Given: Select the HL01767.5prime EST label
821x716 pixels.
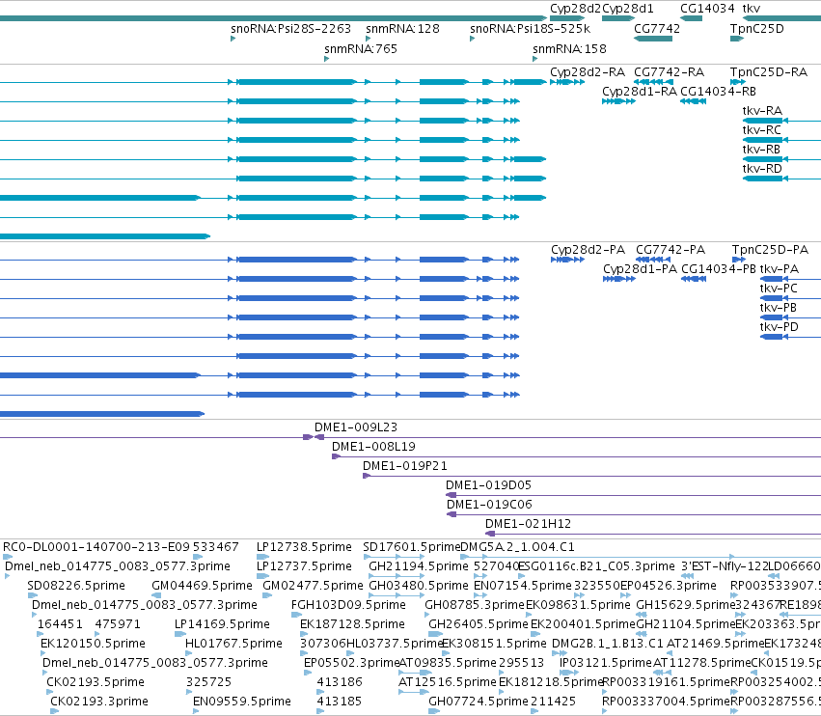Looking at the screenshot, I should [233, 644].
